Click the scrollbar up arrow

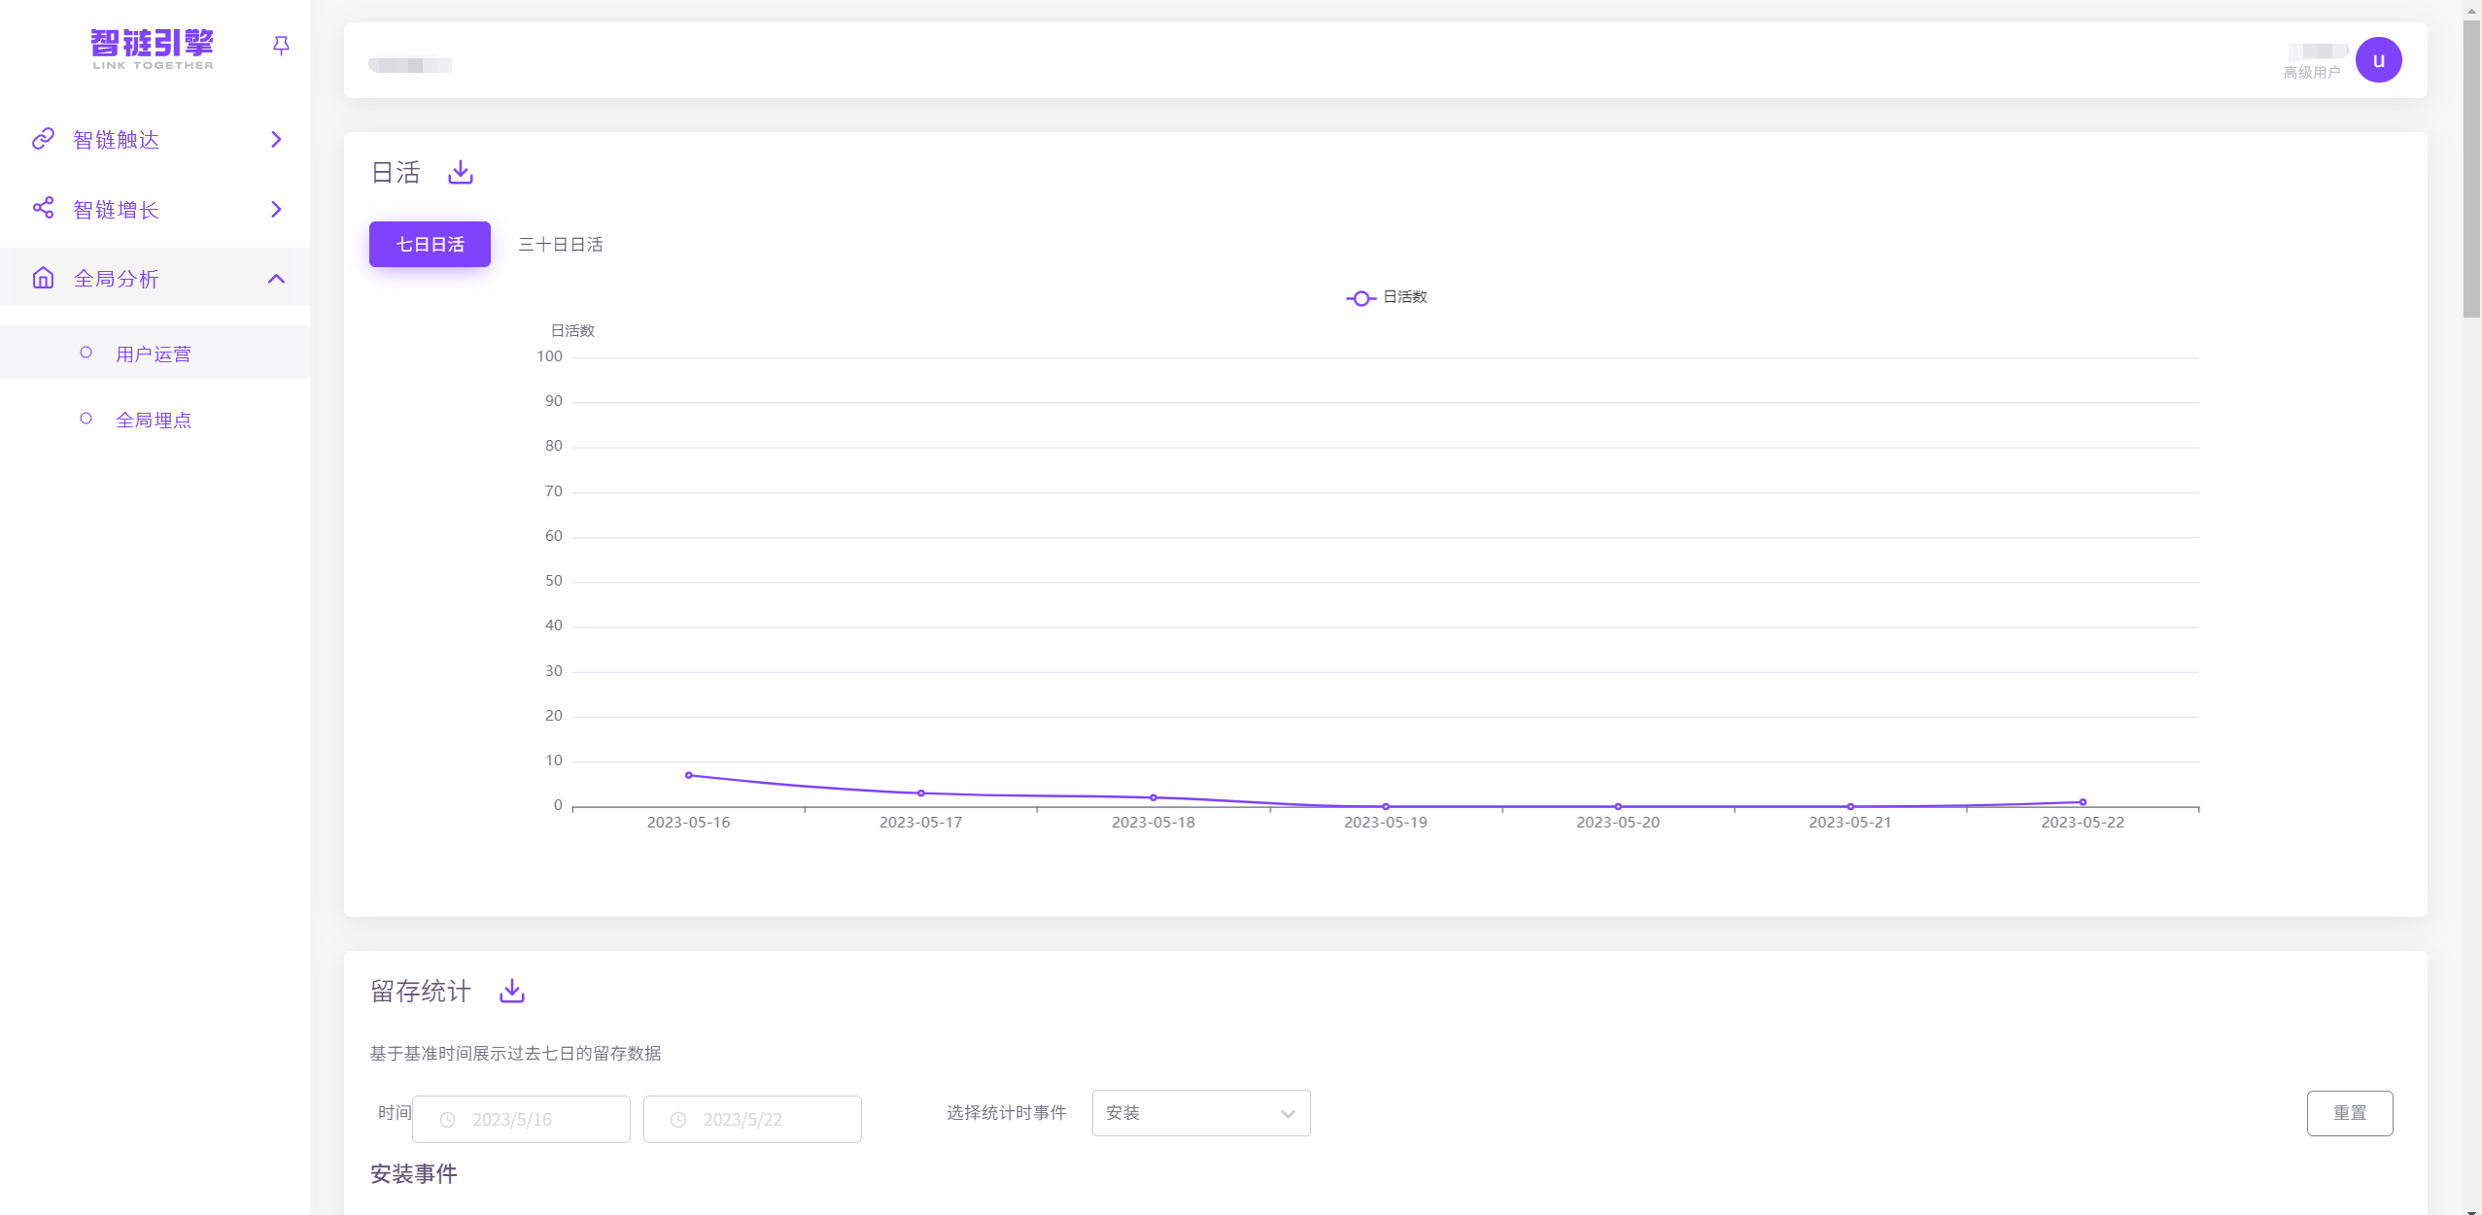[2471, 9]
